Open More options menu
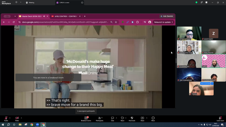The width and height of the screenshot is (226, 127). [x=153, y=119]
